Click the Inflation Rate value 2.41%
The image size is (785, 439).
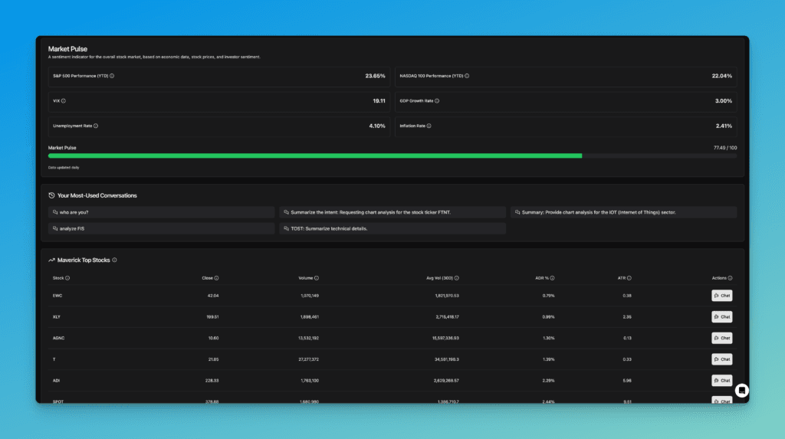tap(724, 126)
